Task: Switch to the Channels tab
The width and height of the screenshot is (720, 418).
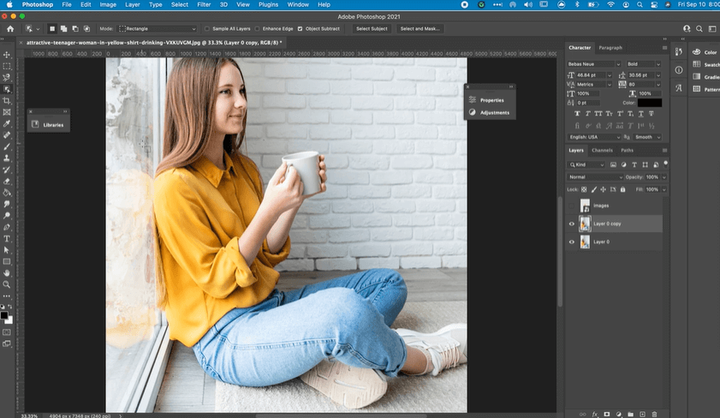Action: point(602,150)
